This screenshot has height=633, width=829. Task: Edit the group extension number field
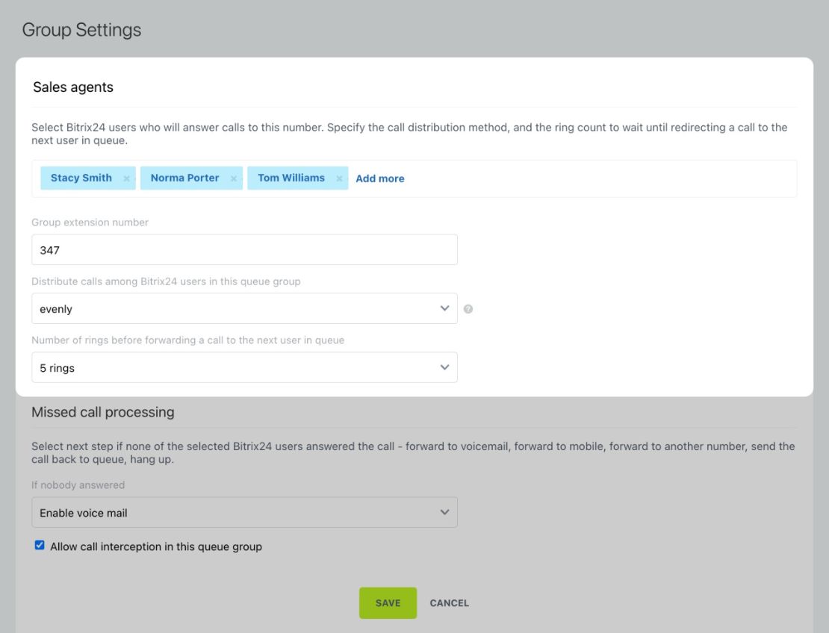(x=244, y=250)
